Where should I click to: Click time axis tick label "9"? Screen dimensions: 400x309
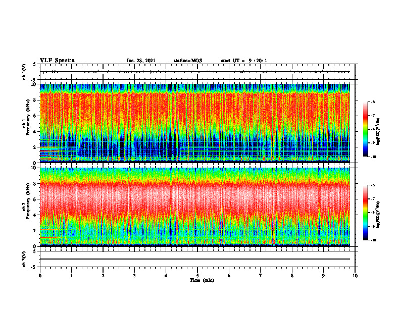323,276
